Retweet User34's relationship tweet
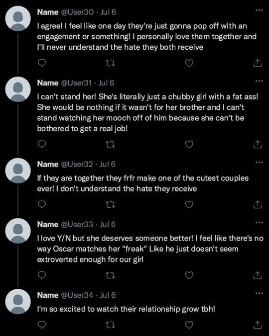The height and width of the screenshot is (336, 269). pyautogui.click(x=111, y=325)
